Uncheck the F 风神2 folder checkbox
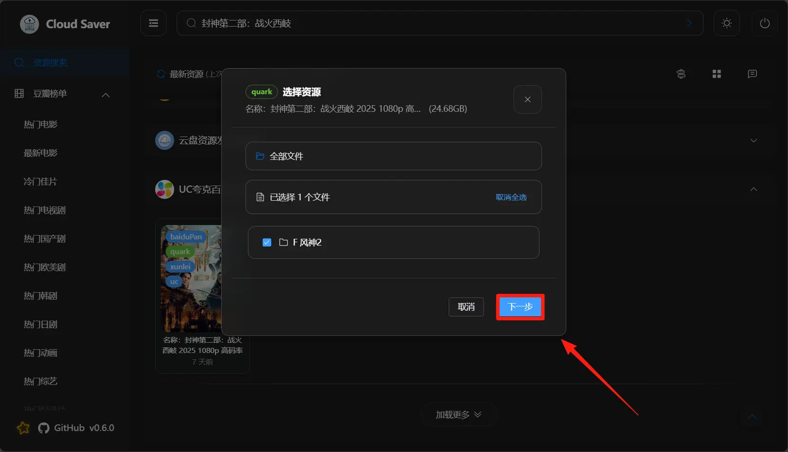 pos(267,243)
